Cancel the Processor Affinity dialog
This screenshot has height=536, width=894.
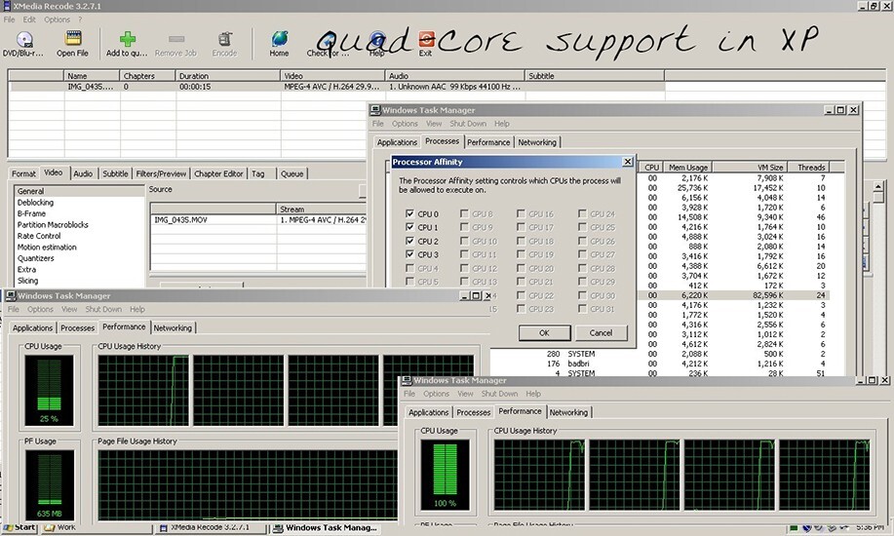click(601, 333)
